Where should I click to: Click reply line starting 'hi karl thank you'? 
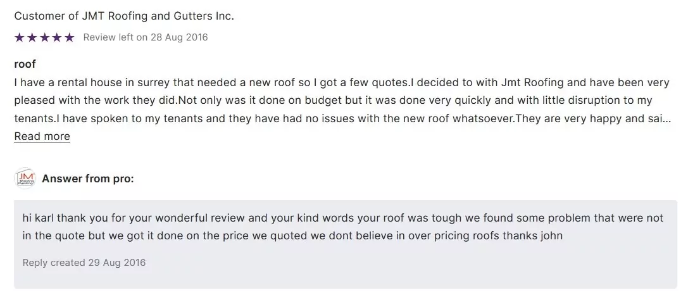(342, 218)
